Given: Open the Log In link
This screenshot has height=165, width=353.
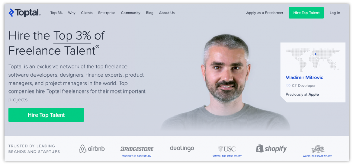Looking at the screenshot, I should coord(335,13).
